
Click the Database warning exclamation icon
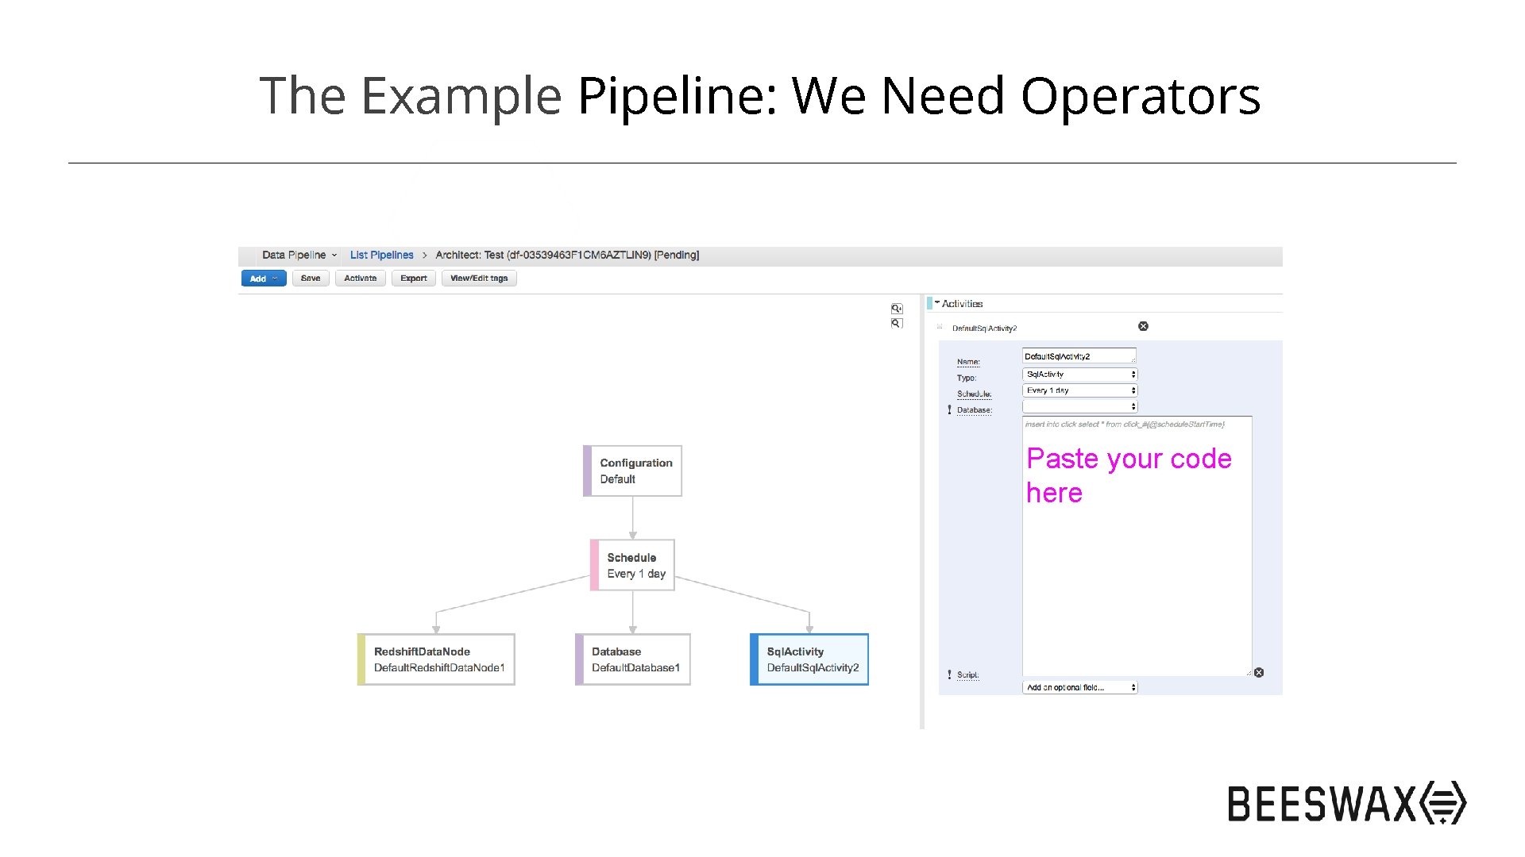(x=949, y=410)
